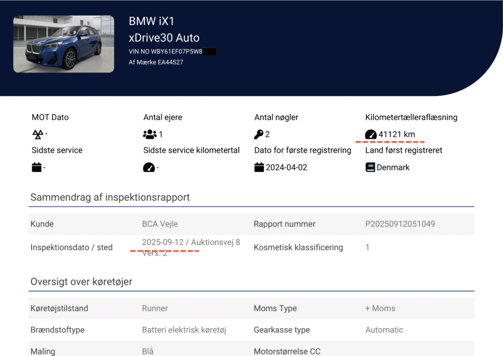
Task: Click the Sidste service calendar icon
Action: (36, 168)
